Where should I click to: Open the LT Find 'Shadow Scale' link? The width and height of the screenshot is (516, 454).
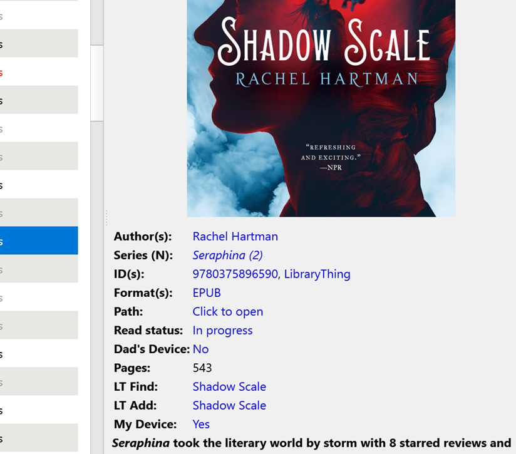tap(229, 386)
